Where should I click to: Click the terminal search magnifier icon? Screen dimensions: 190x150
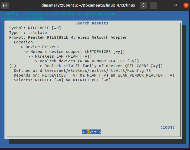tap(144, 5)
